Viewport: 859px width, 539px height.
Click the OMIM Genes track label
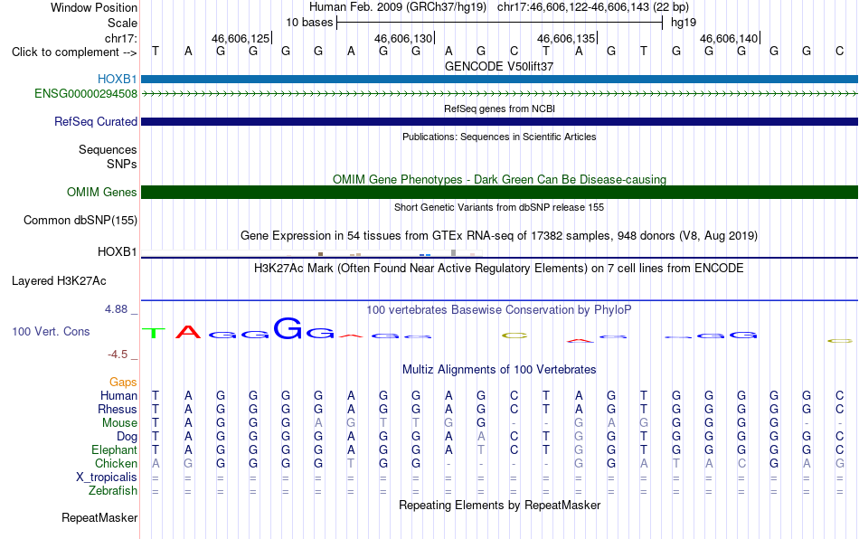tap(102, 193)
